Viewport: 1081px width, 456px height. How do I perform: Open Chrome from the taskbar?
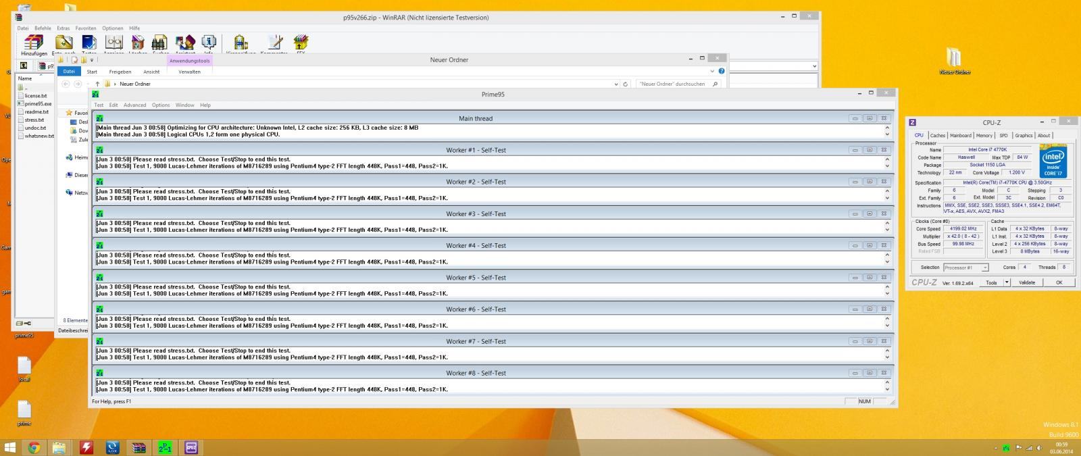(x=33, y=447)
